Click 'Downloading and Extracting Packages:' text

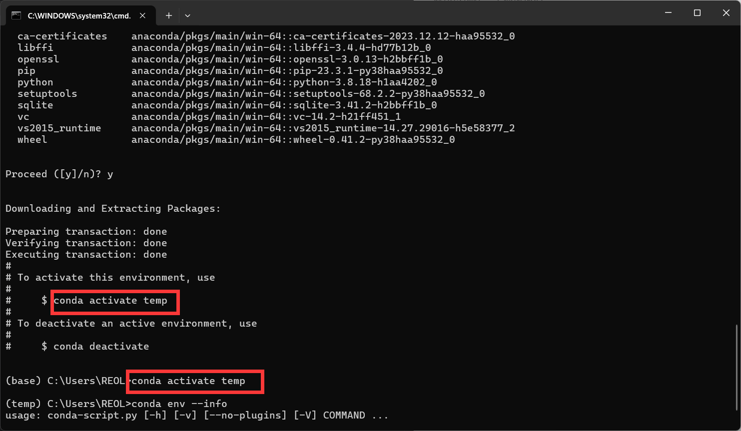(113, 209)
